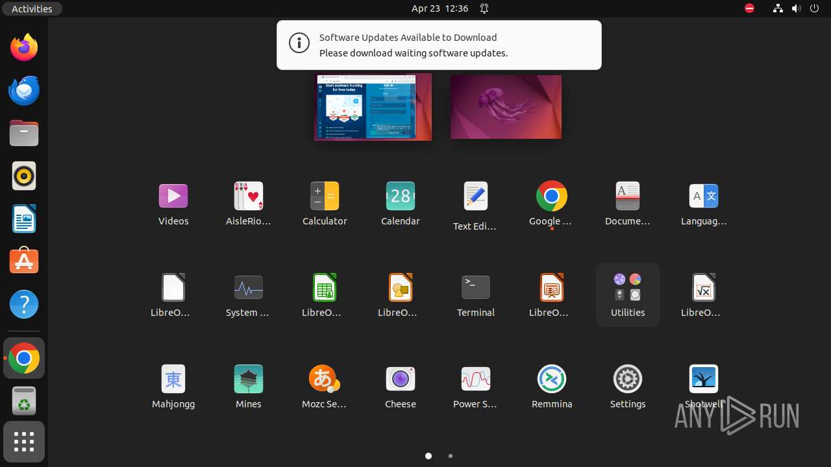831x467 pixels.
Task: Open the Settings app
Action: point(628,387)
